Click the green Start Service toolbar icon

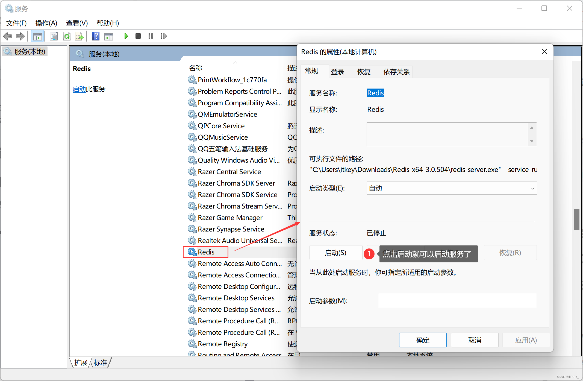pyautogui.click(x=126, y=36)
